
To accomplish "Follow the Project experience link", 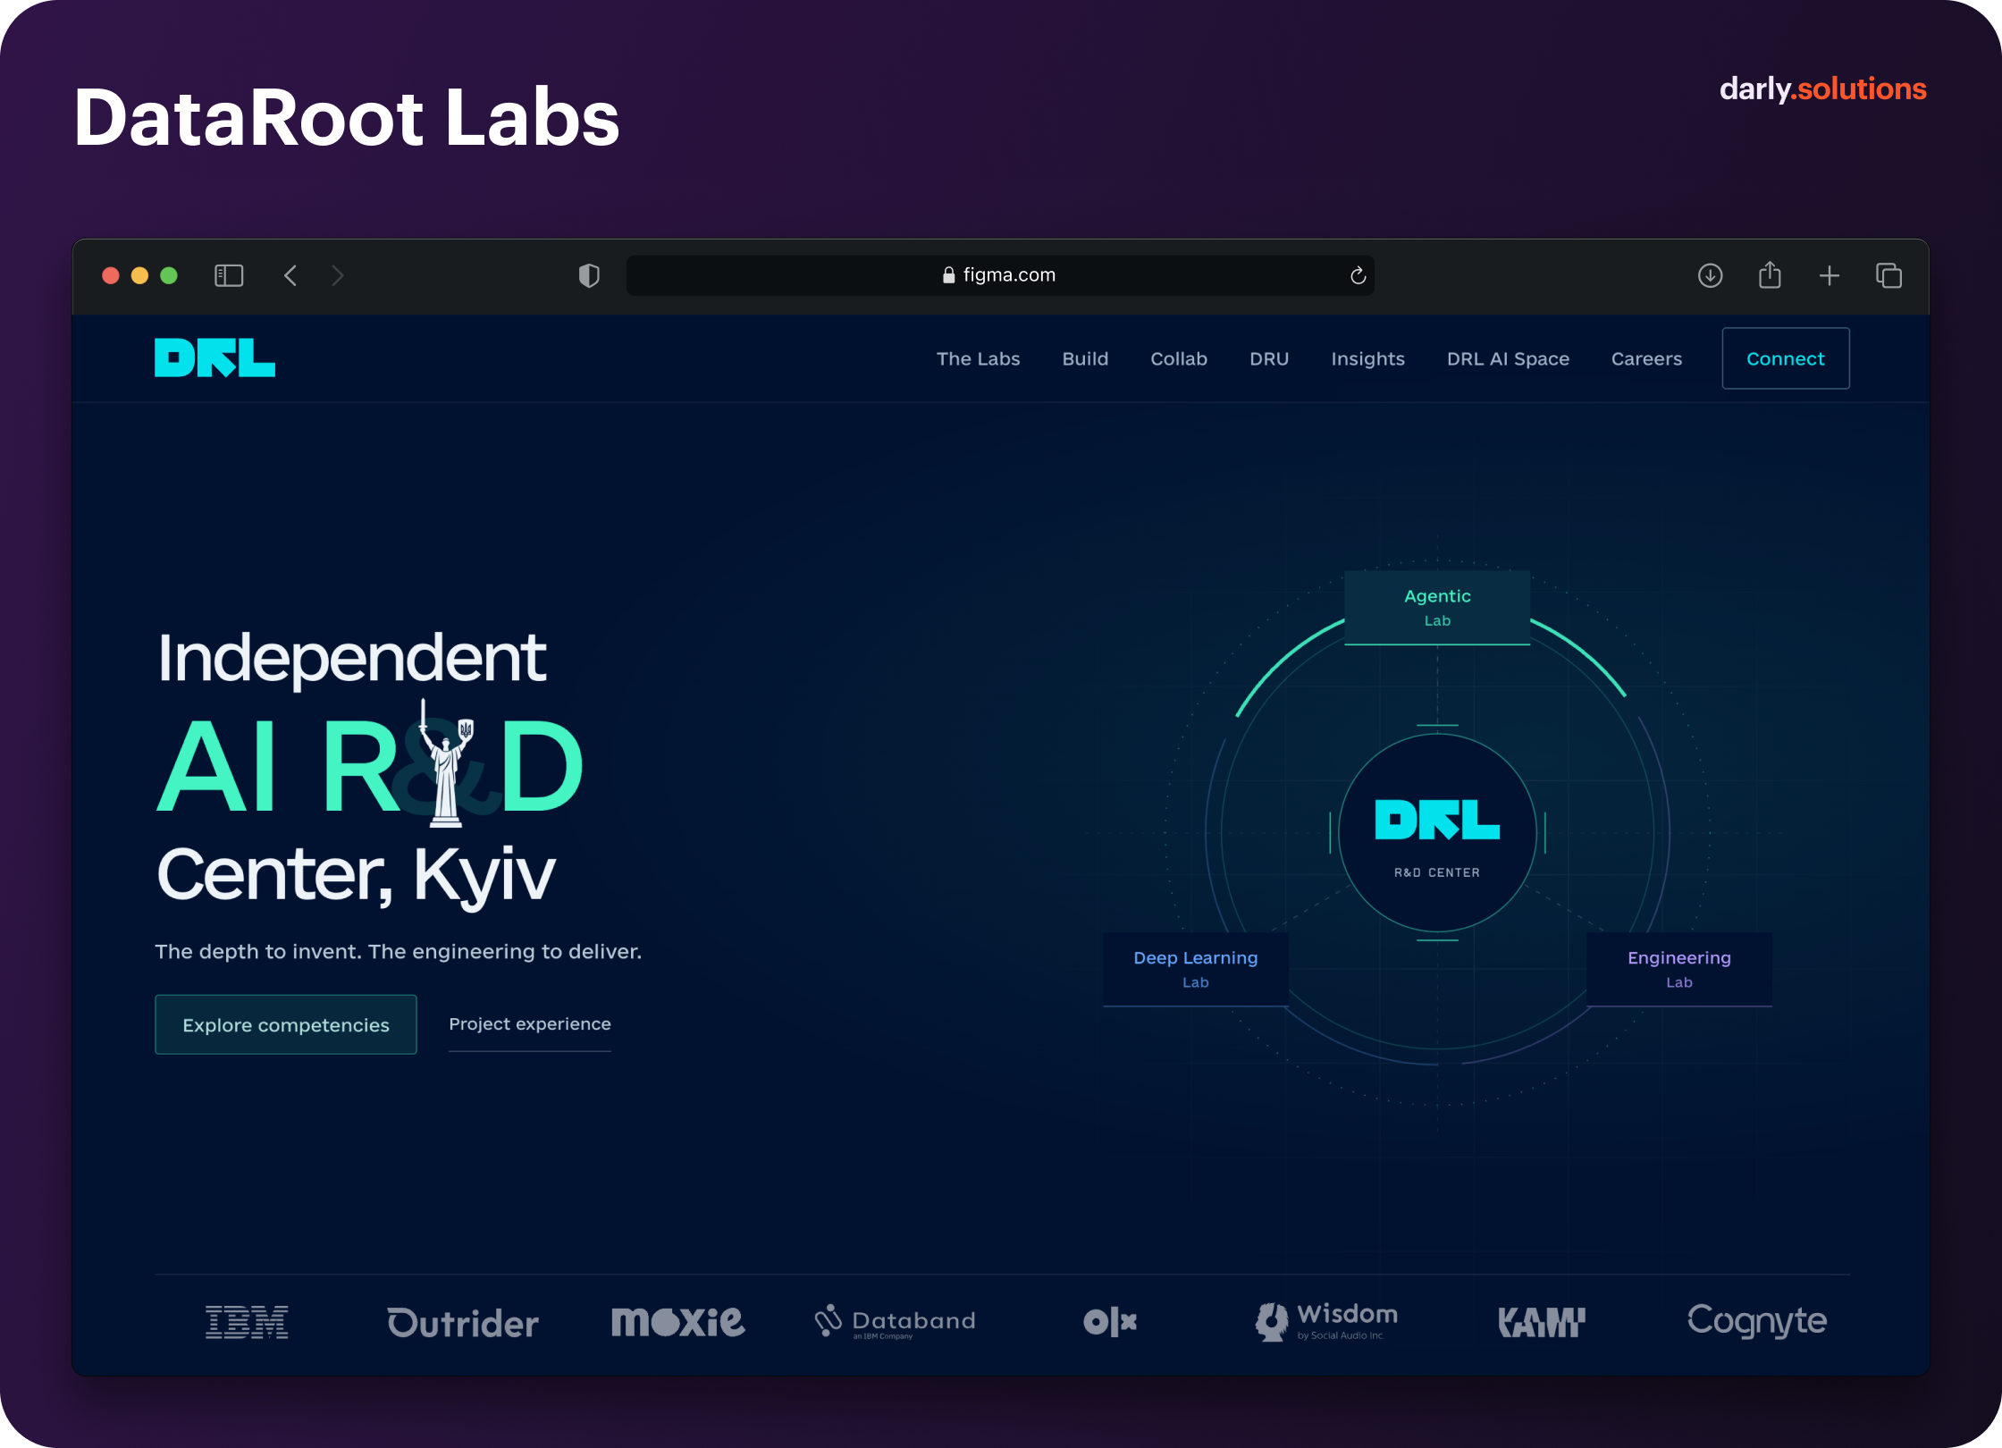I will (530, 1024).
